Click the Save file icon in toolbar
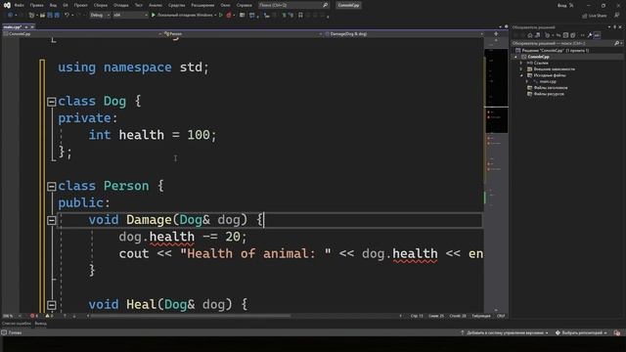The height and width of the screenshot is (352, 626). point(50,16)
